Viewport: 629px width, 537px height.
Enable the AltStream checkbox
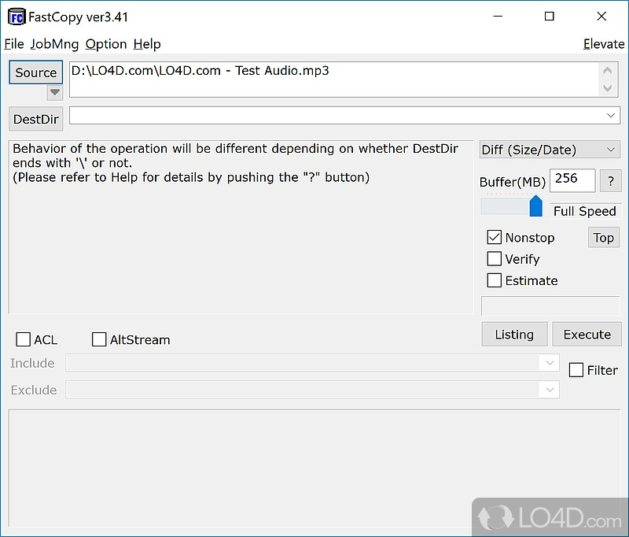pos(99,339)
